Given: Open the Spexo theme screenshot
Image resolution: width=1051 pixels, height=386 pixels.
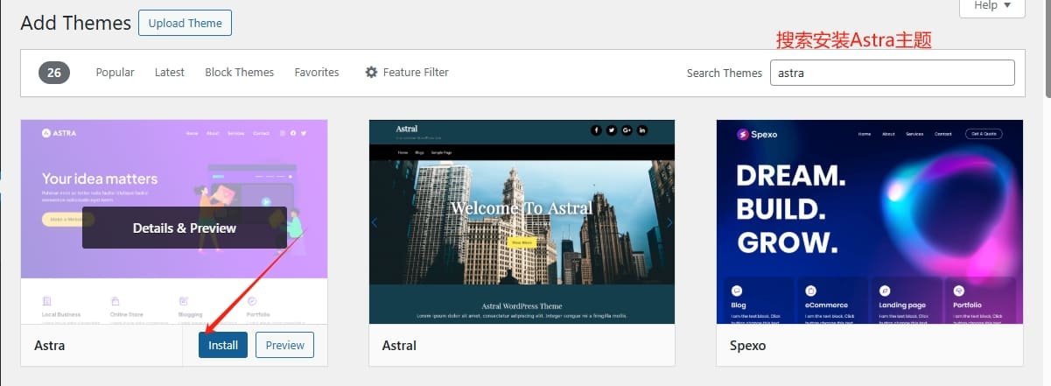Looking at the screenshot, I should (869, 221).
